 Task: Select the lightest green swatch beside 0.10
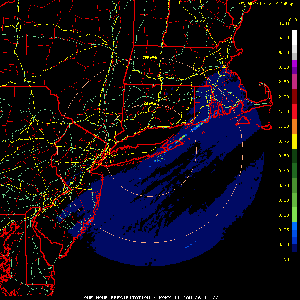(x=294, y=215)
